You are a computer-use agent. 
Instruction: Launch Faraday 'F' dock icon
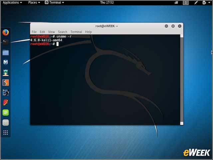tap(6, 102)
